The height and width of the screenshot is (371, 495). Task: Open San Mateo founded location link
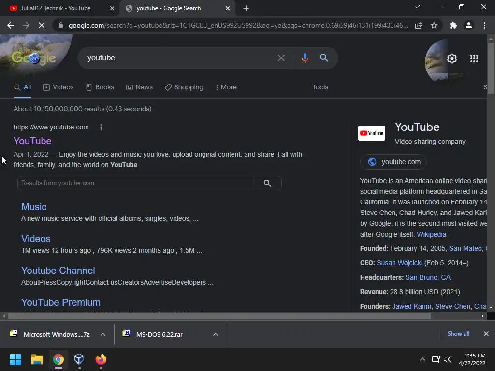click(466, 249)
